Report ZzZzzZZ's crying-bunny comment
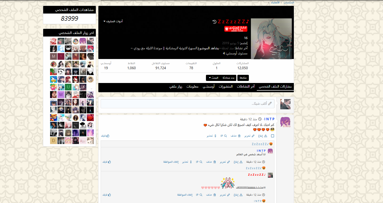 (x=238, y=195)
